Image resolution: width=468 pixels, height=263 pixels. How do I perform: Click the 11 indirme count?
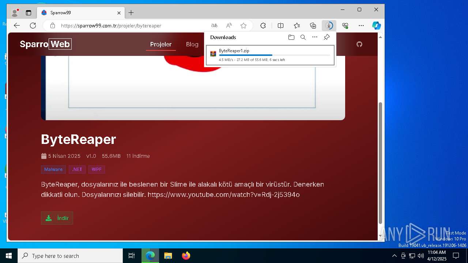pos(138,156)
